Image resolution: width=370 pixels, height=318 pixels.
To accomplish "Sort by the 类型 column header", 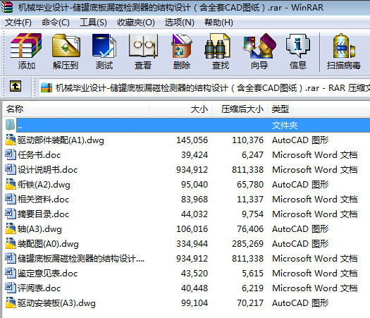I will coord(319,109).
